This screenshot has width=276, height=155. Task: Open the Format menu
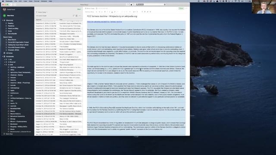point(37,1)
